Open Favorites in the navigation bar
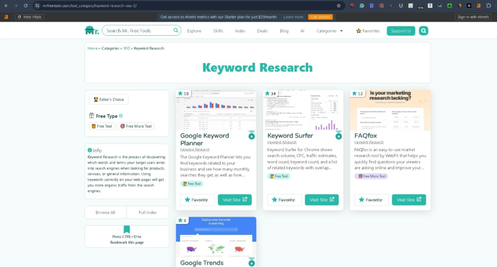This screenshot has width=497, height=267. (368, 31)
